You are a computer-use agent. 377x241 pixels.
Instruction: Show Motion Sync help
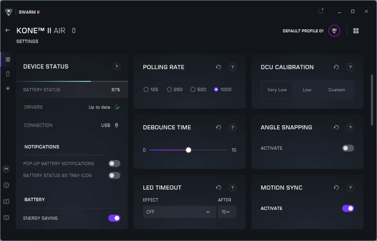350,188
